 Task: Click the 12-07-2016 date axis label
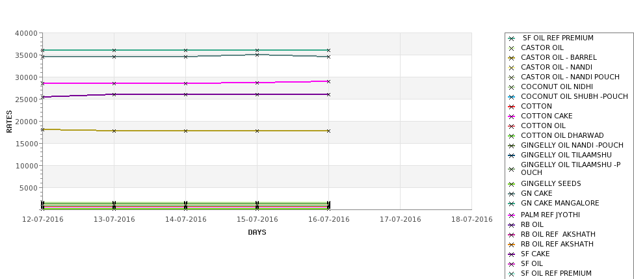[43, 219]
